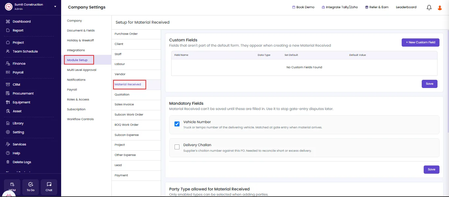Select the Library sidebar icon

tap(8, 123)
